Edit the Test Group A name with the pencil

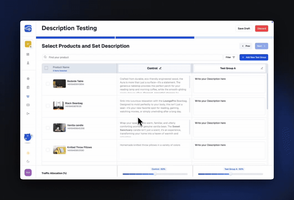pos(262,68)
